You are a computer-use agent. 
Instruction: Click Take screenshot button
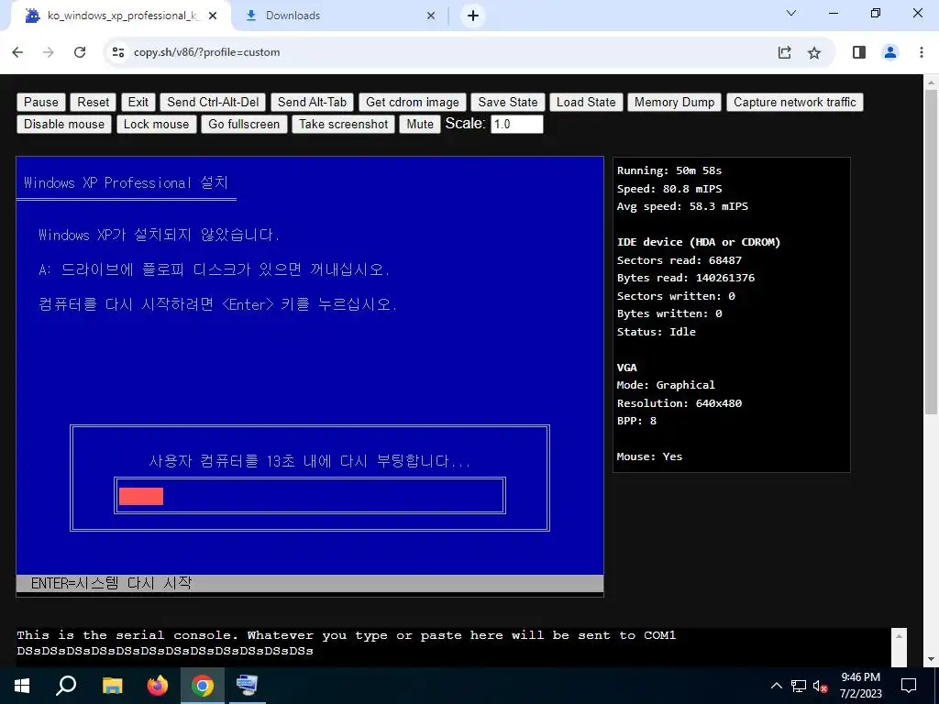343,124
